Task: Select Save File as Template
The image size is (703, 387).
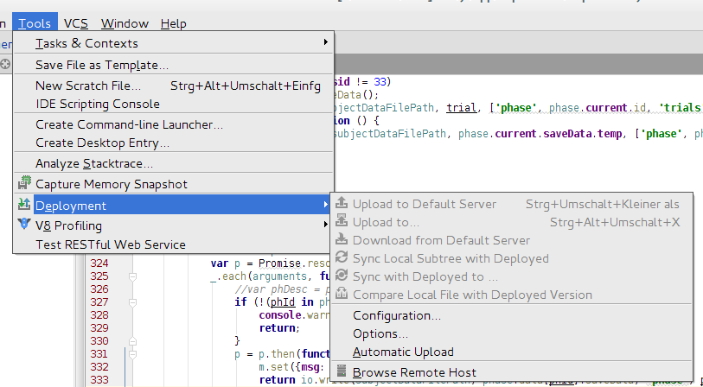Action: click(102, 65)
